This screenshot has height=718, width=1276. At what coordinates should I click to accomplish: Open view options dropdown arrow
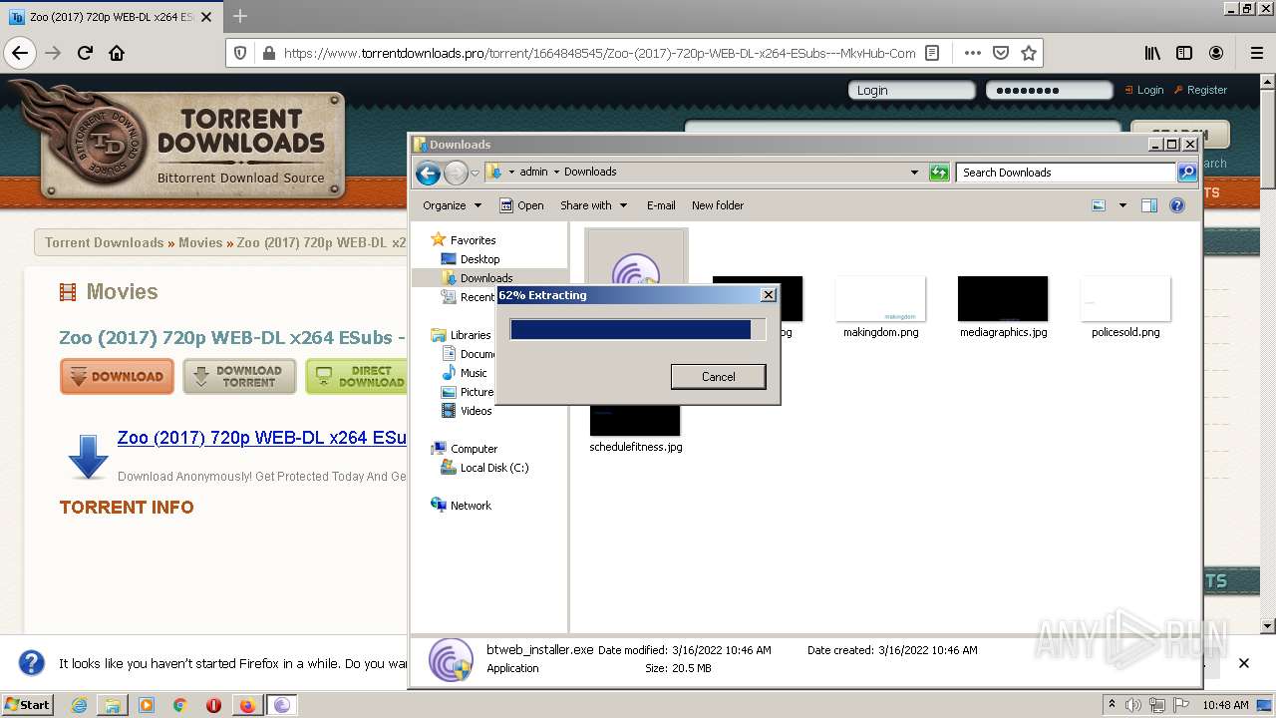pyautogui.click(x=1122, y=205)
